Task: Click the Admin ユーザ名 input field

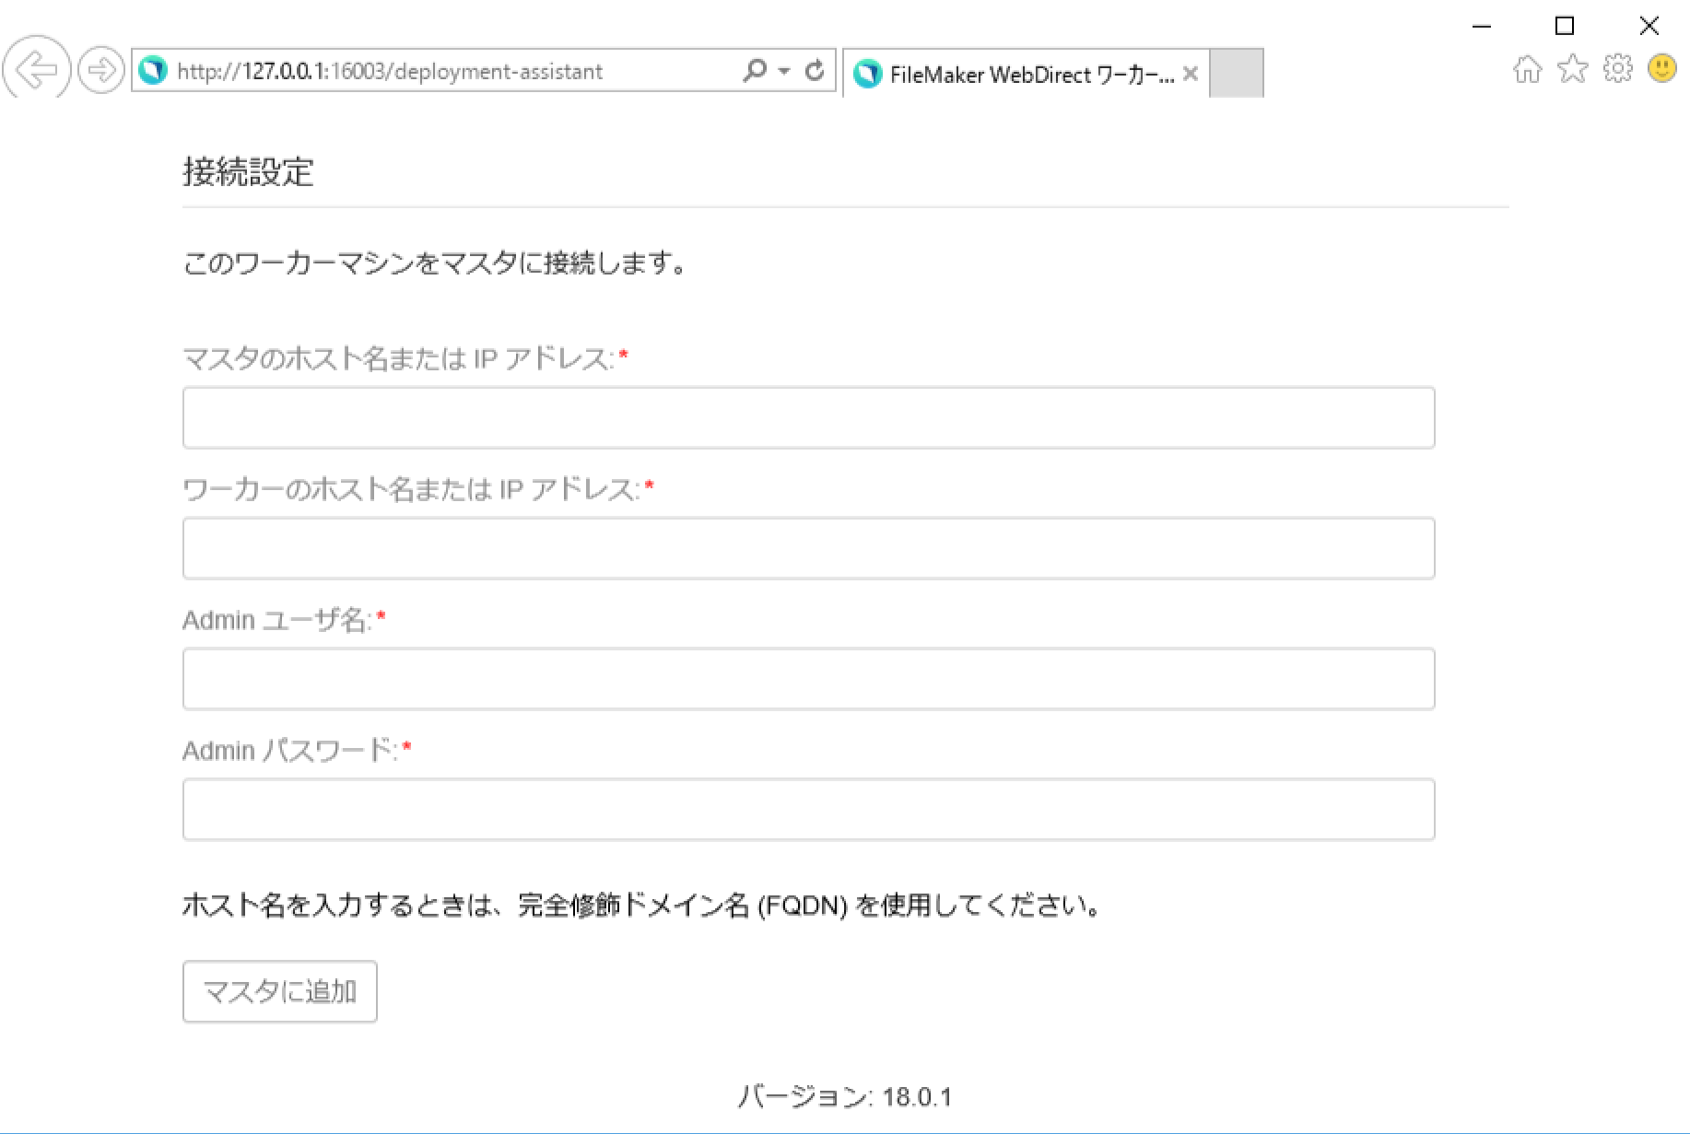Action: (808, 679)
